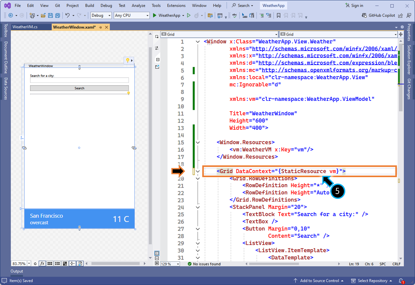Click 'No issues found' status indicator

coord(204,264)
